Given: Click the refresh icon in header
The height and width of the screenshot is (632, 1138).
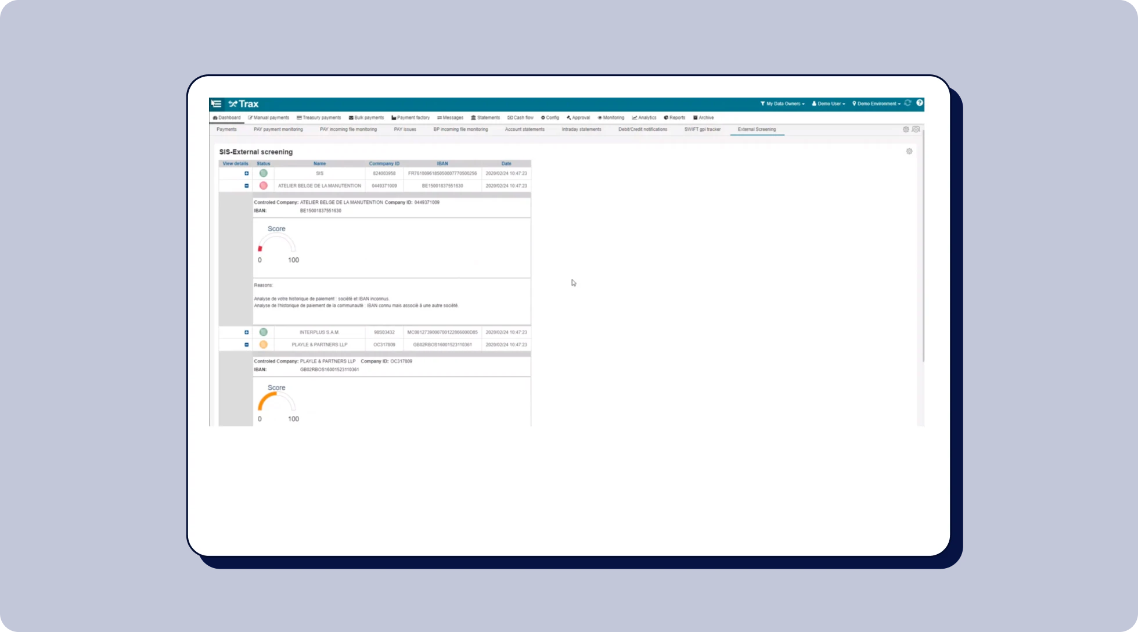Looking at the screenshot, I should point(907,103).
